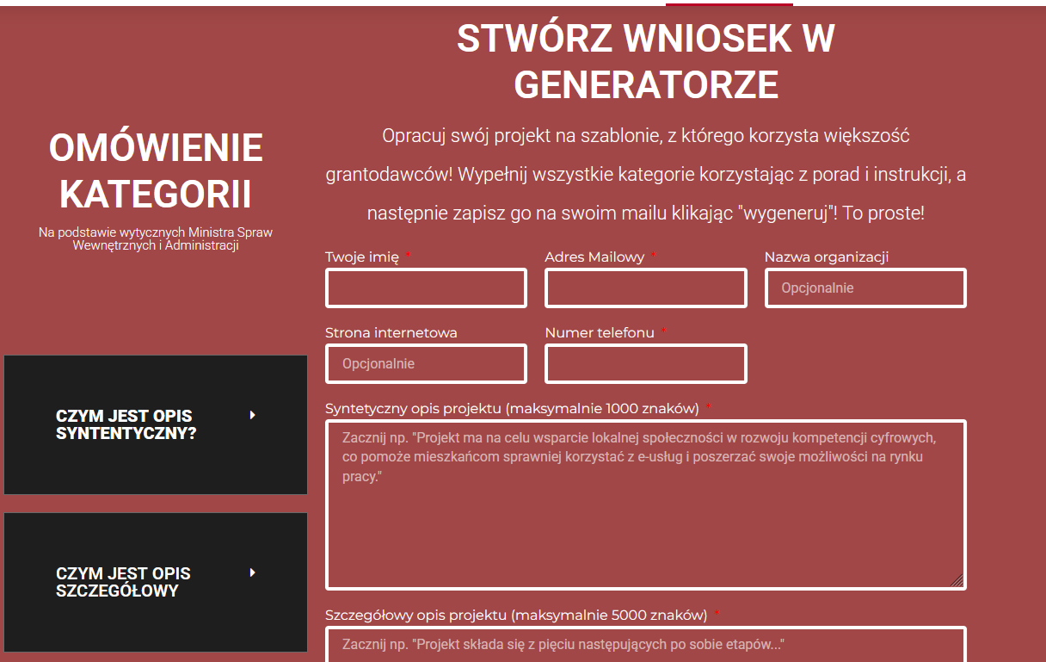Image resolution: width=1046 pixels, height=662 pixels.
Task: Expand the 'Czym jest opis syntentyczny?' title text
Action: (x=126, y=424)
